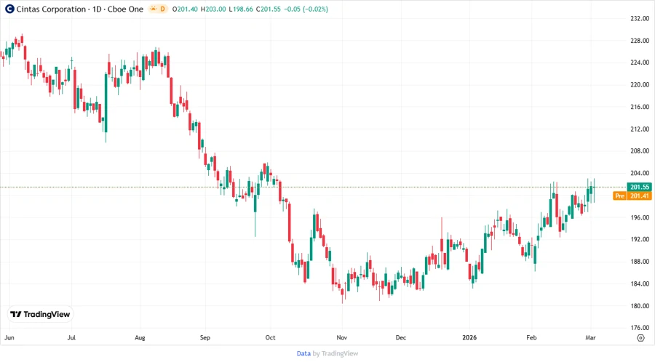
Task: Click the Jun label on time axis
Action: (x=9, y=337)
